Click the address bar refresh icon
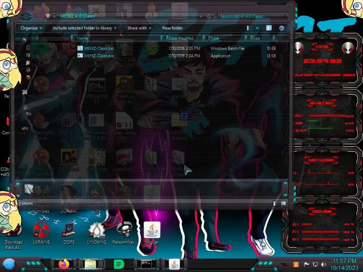This screenshot has height=272, width=363. coord(208,16)
